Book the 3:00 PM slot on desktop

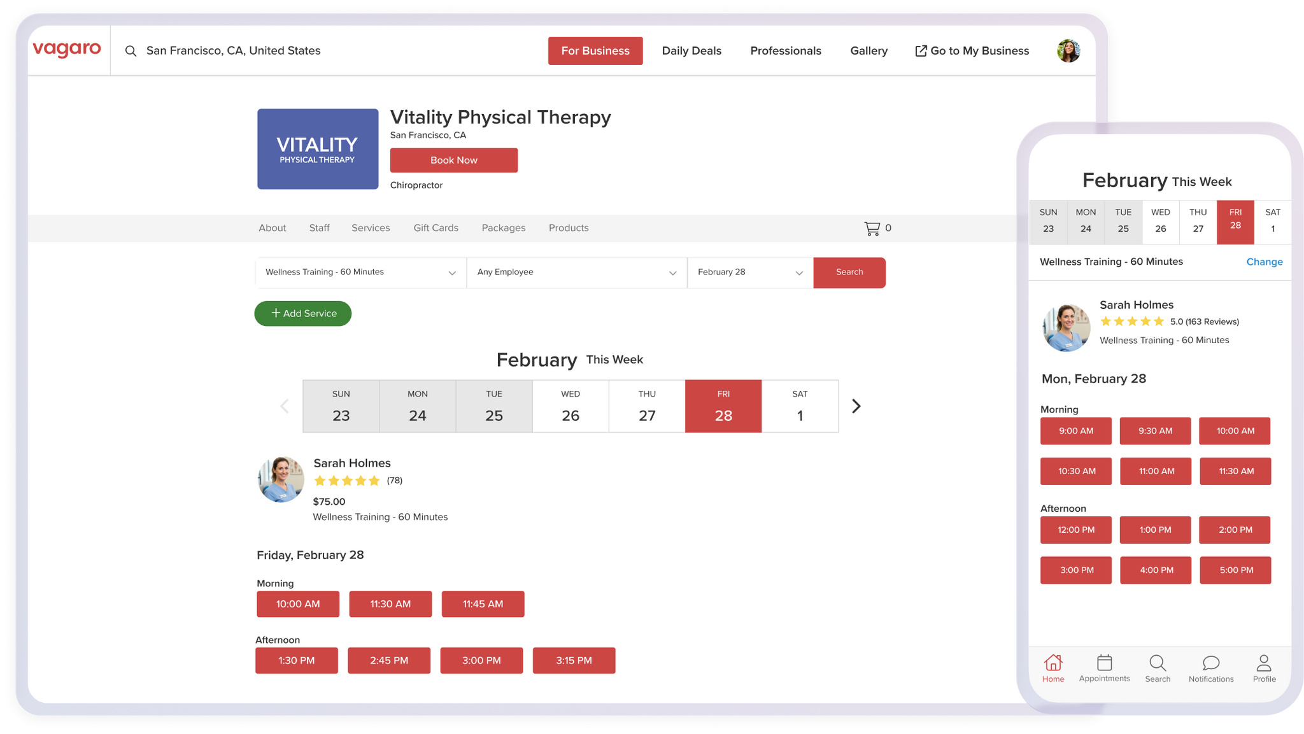tap(481, 661)
